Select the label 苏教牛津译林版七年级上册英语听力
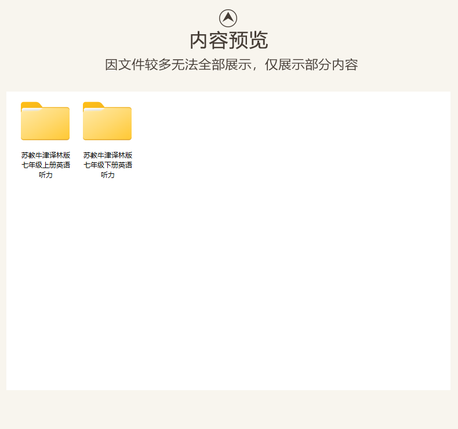 (x=46, y=165)
